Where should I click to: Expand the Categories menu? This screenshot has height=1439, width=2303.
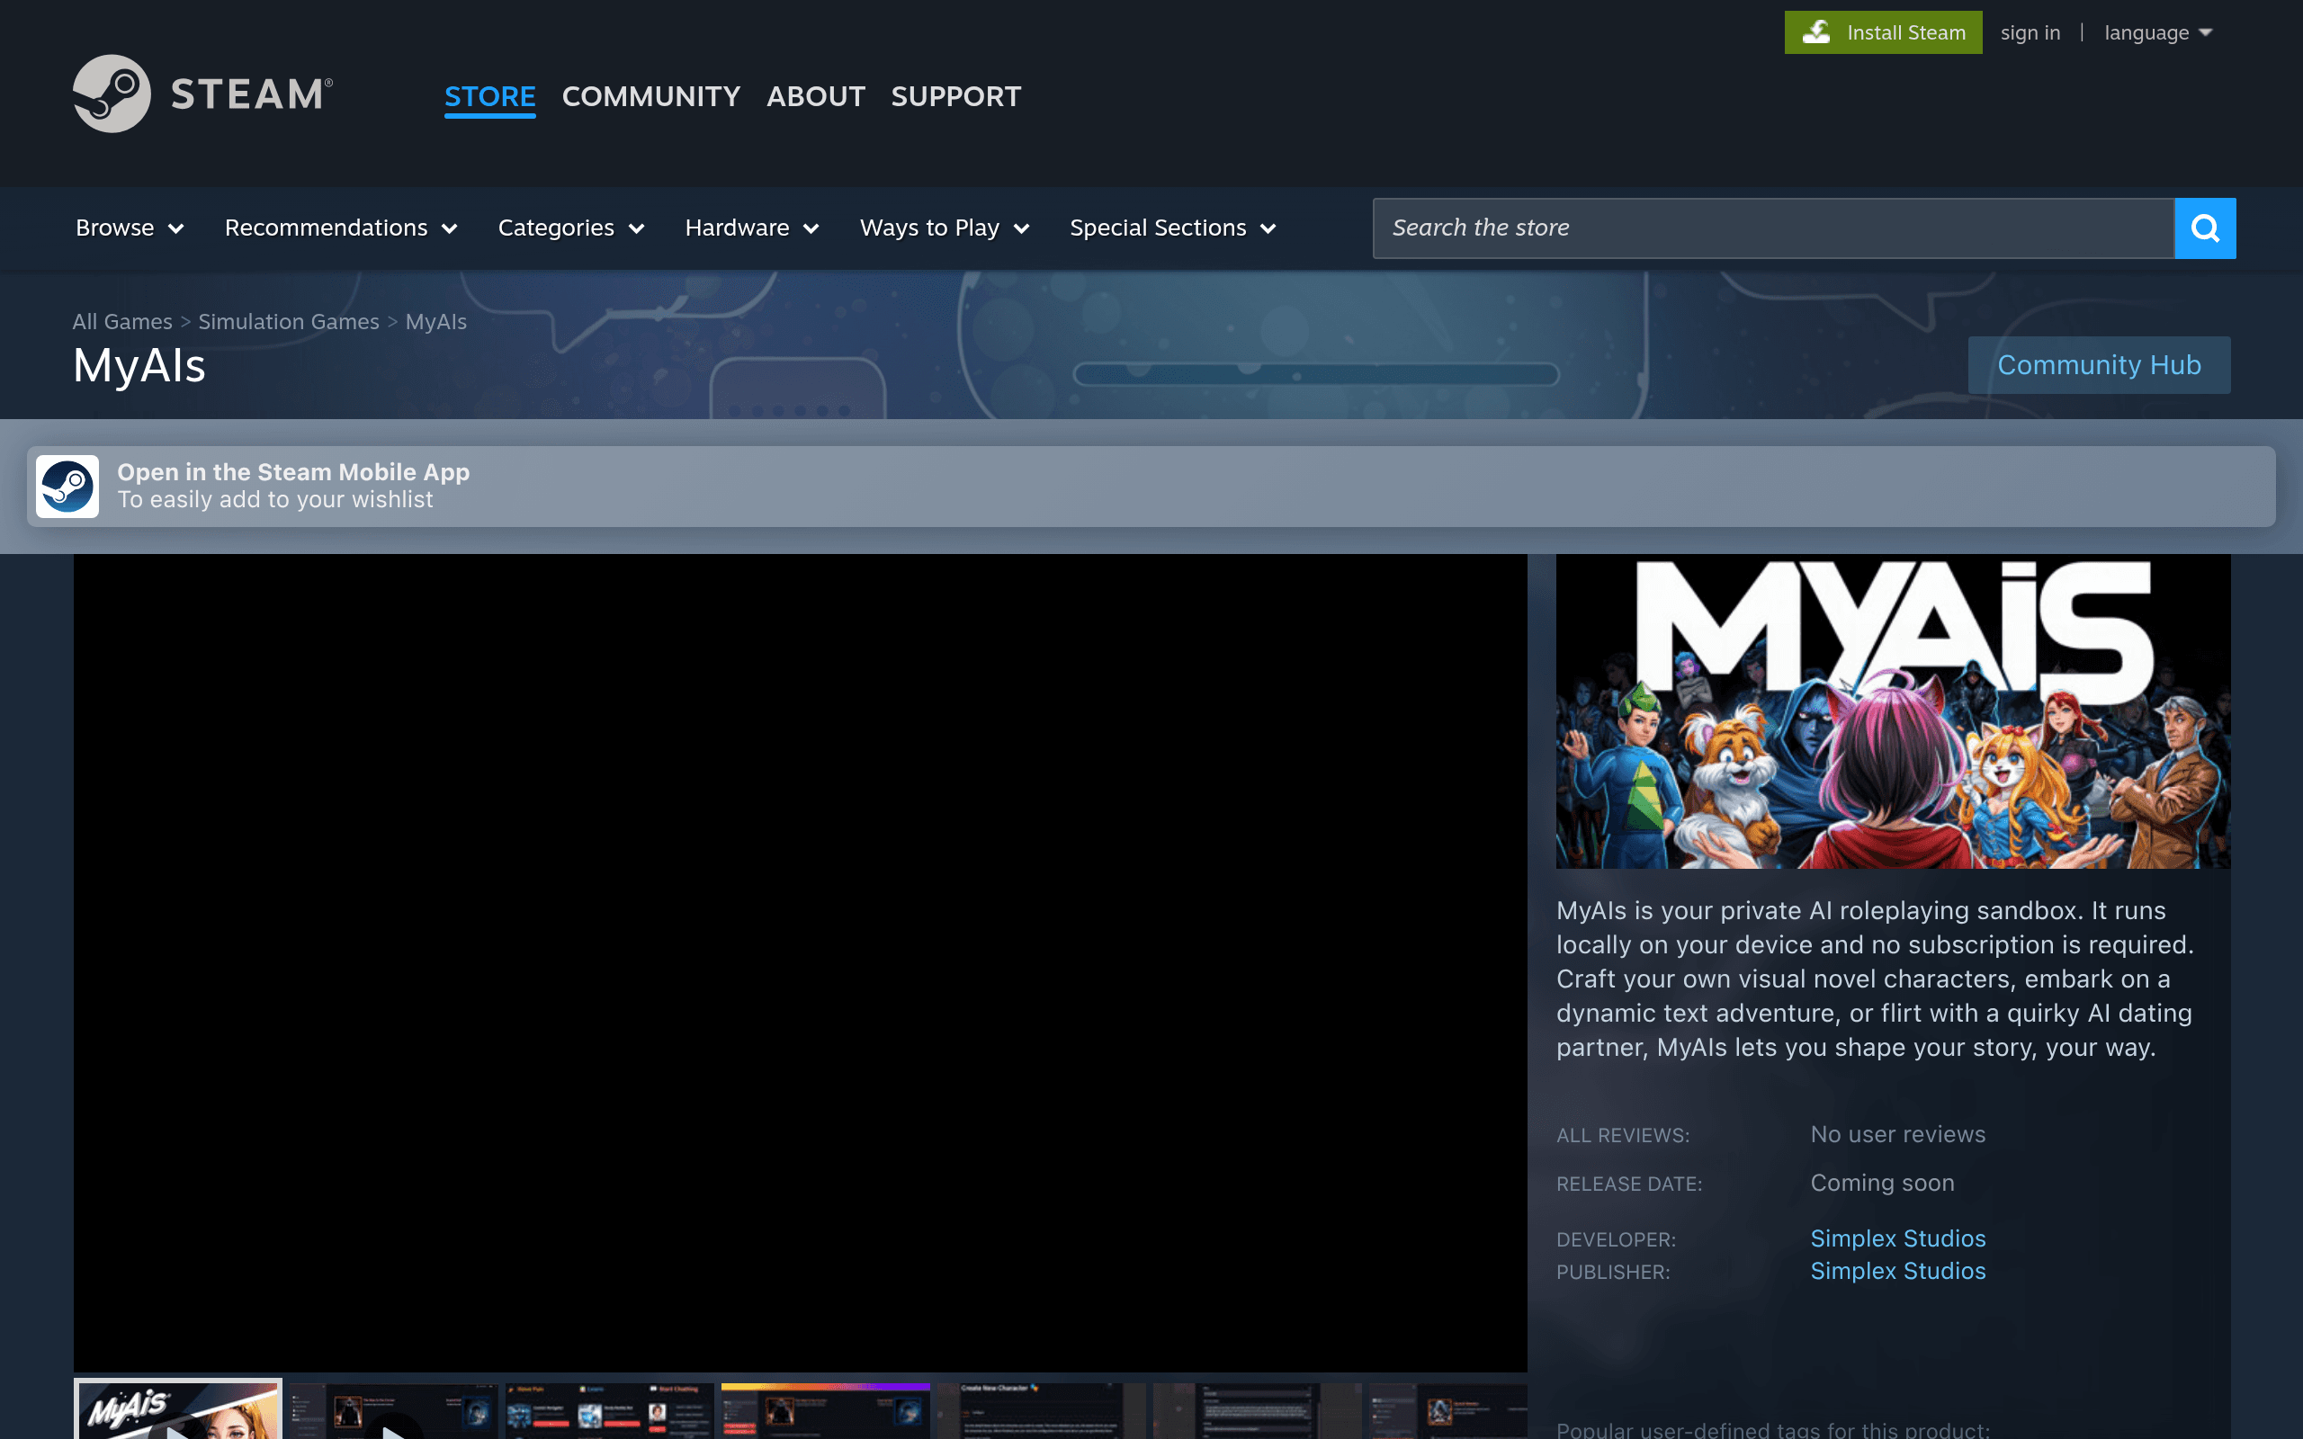(571, 228)
